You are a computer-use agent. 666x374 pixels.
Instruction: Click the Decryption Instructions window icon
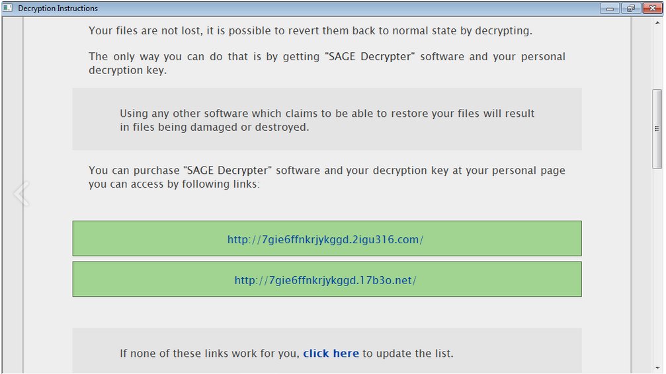tap(8, 8)
